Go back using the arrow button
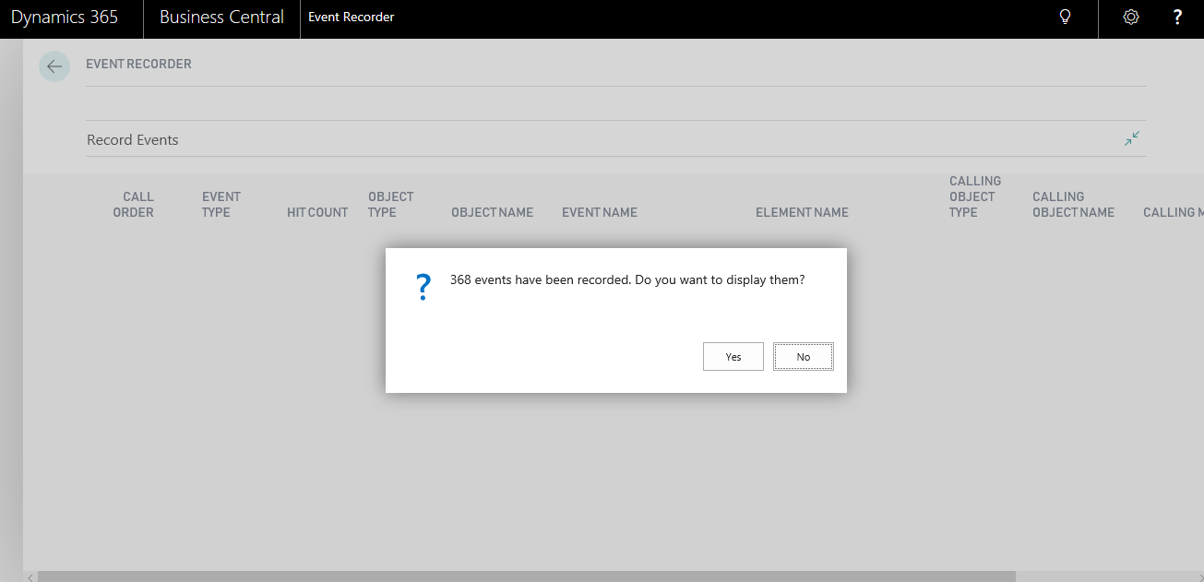Screen dimensions: 1204x582 click(x=54, y=65)
